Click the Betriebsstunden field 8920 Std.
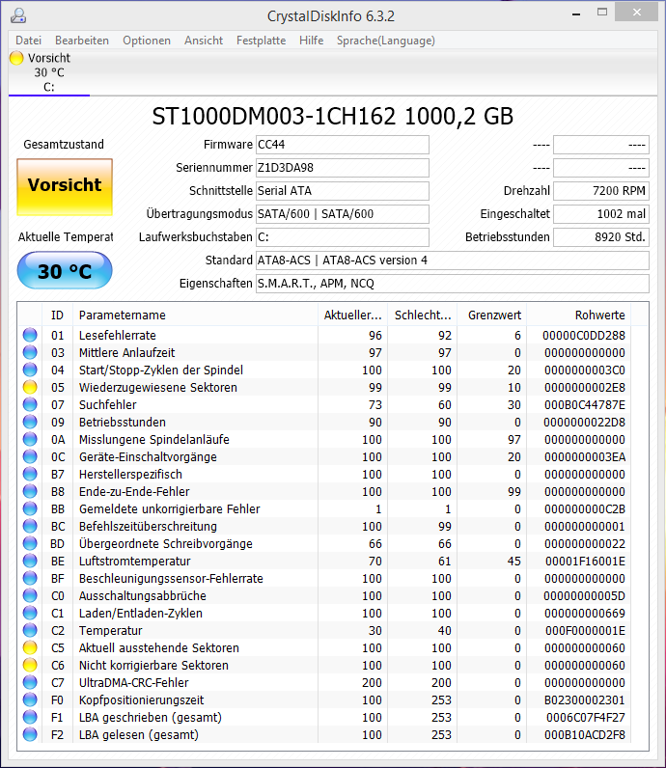 tap(601, 237)
